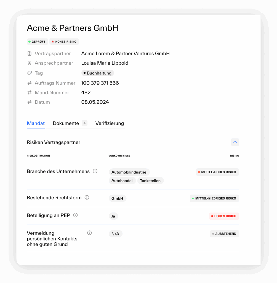Click the Tankstellen chip
The height and width of the screenshot is (283, 277).
coord(150,180)
